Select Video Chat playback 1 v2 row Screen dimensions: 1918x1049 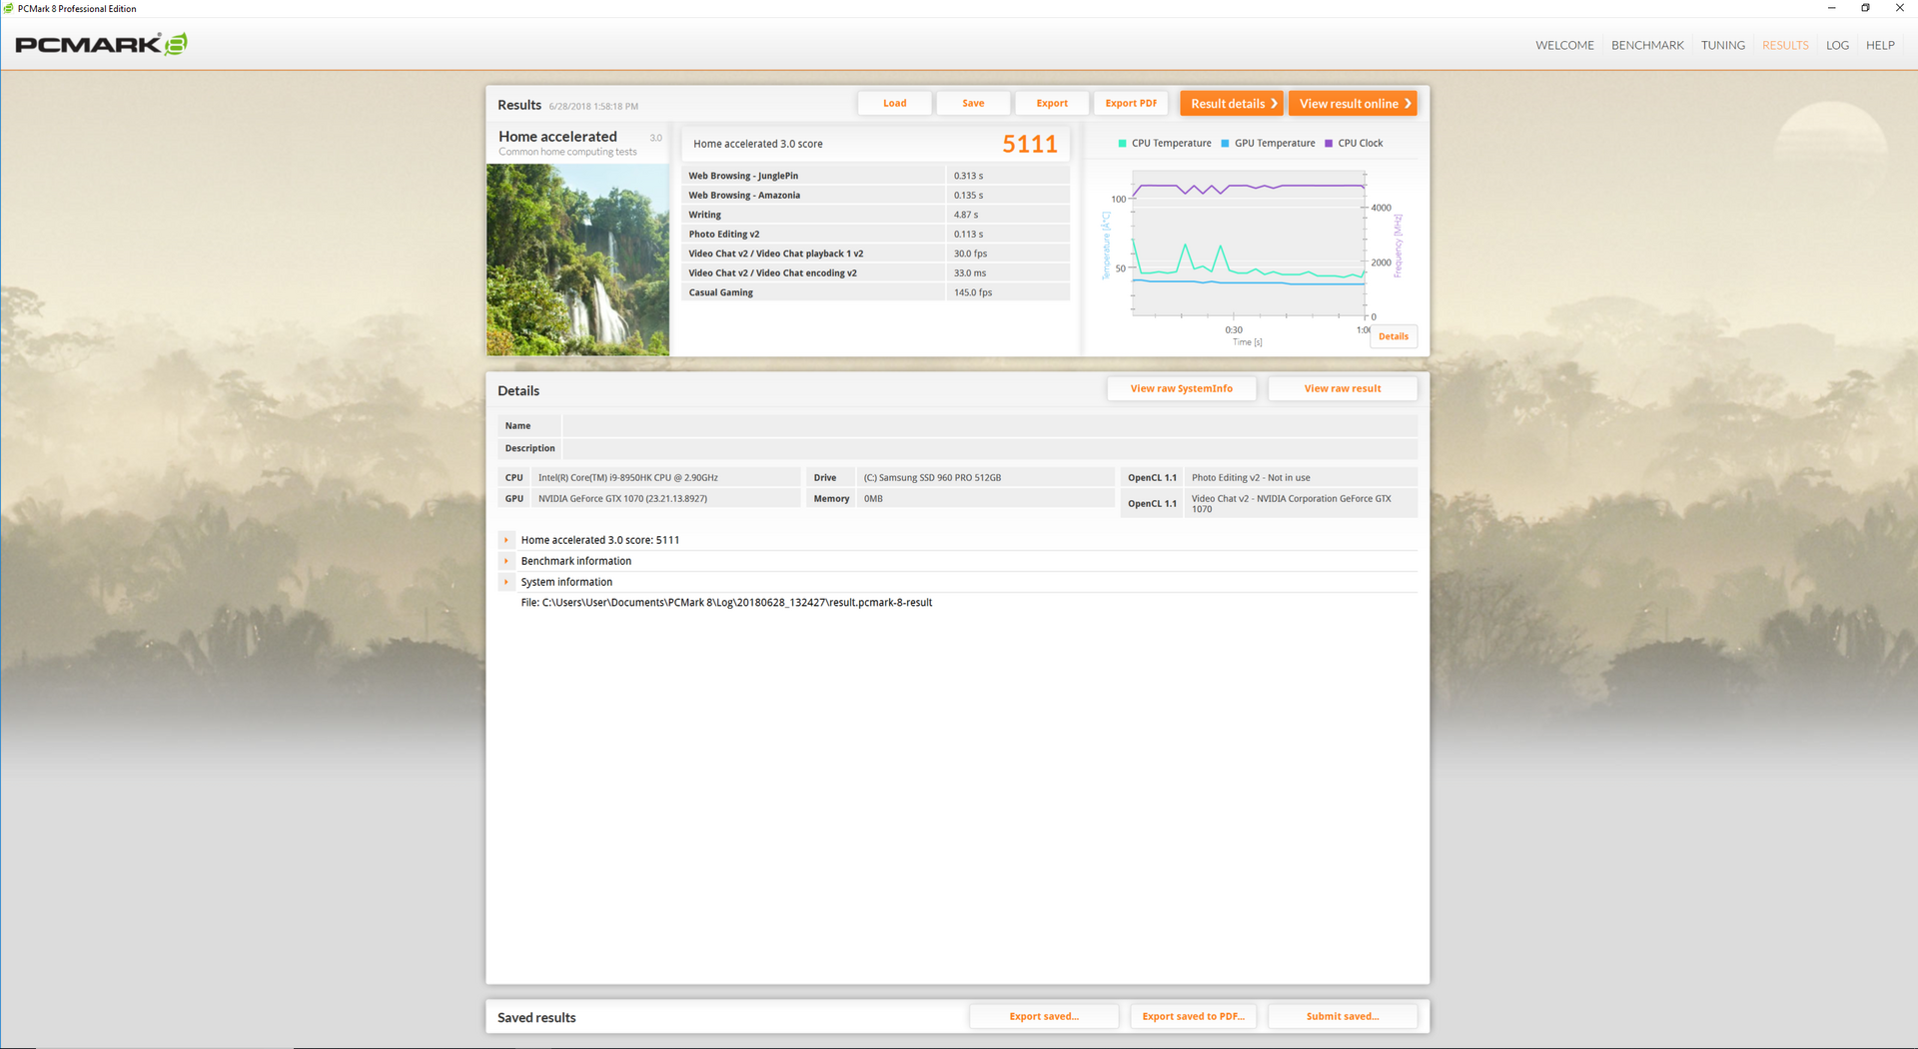click(876, 254)
